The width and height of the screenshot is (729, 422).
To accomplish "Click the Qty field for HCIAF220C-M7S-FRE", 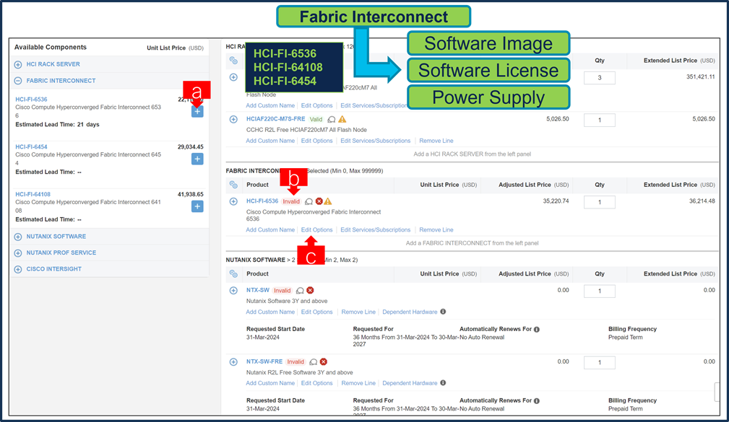I will pos(599,120).
